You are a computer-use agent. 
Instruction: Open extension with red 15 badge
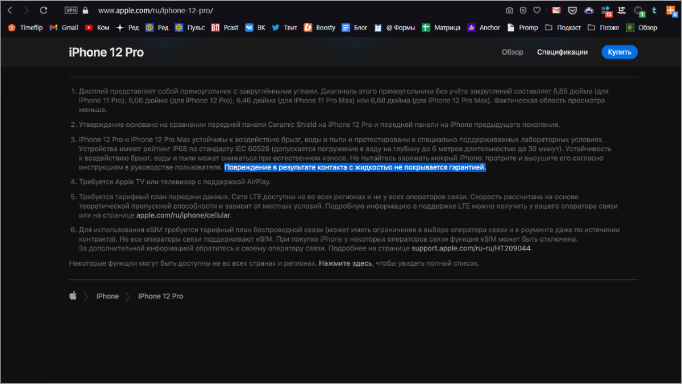point(606,11)
